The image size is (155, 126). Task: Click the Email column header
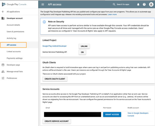(x=48, y=108)
